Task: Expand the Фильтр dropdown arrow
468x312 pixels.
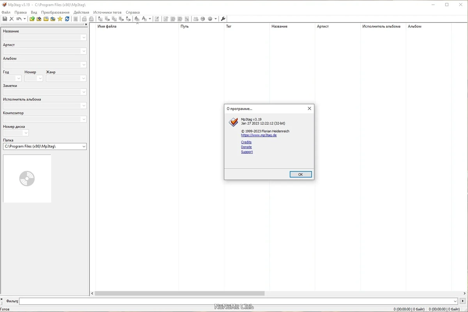Action: (x=455, y=301)
